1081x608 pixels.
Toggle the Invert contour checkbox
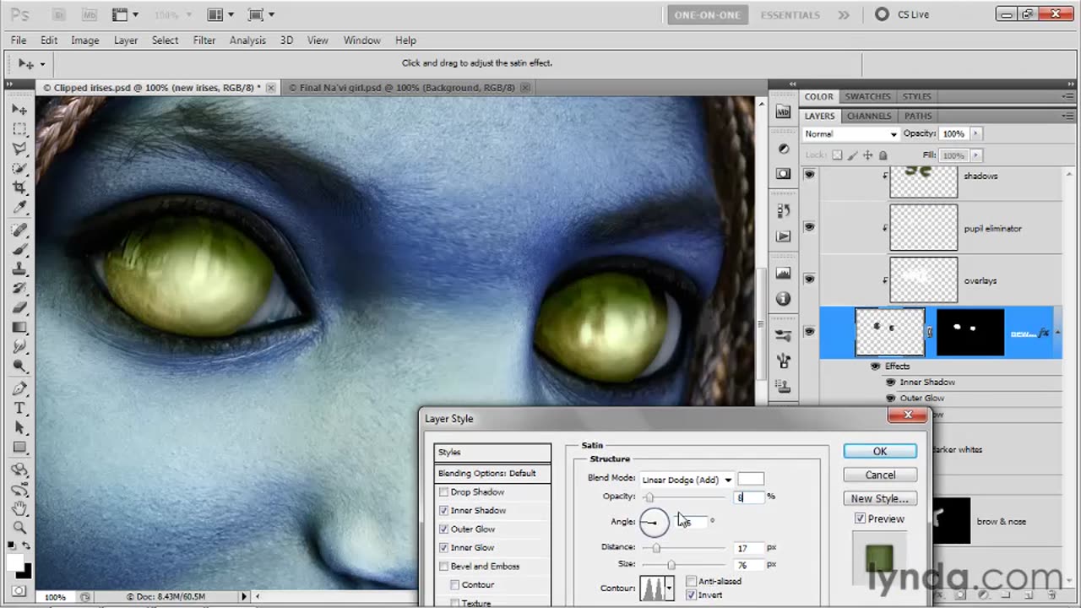pyautogui.click(x=692, y=595)
